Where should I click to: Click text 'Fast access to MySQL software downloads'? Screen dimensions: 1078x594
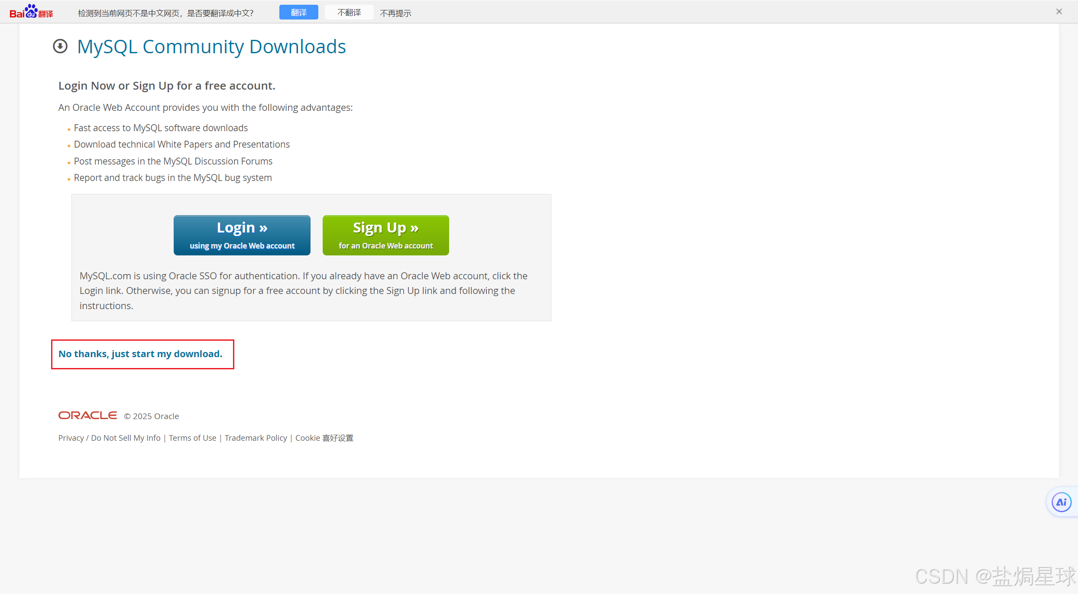(x=161, y=128)
